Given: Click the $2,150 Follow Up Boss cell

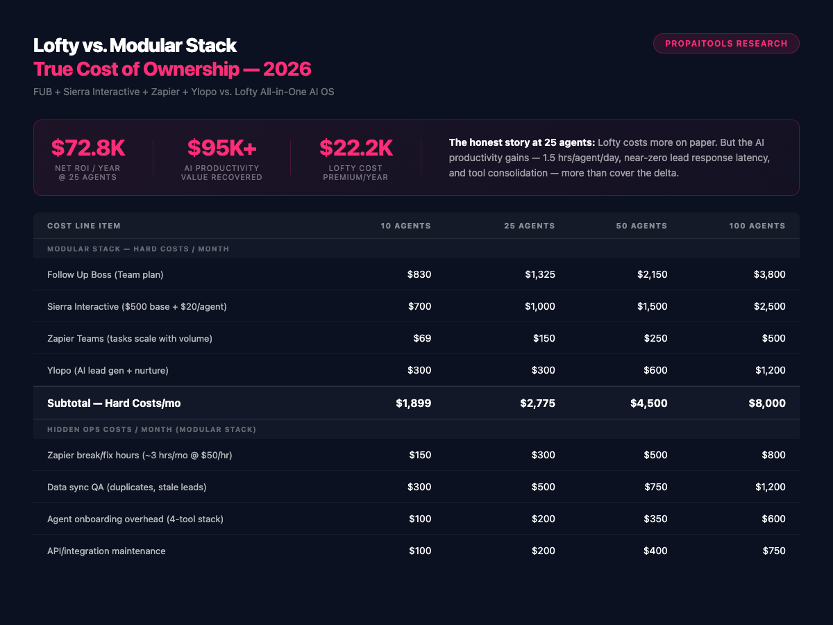Looking at the screenshot, I should (653, 274).
